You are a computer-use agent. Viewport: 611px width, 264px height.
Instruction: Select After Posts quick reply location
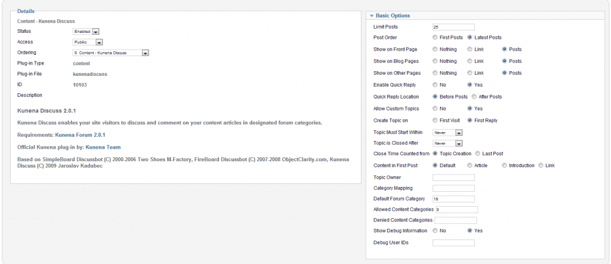pyautogui.click(x=474, y=97)
